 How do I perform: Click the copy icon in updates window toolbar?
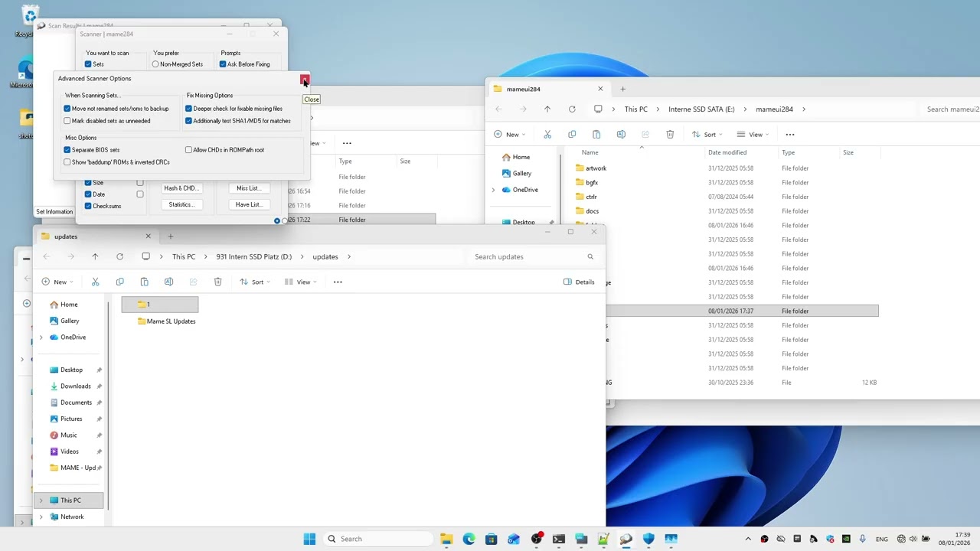(119, 282)
